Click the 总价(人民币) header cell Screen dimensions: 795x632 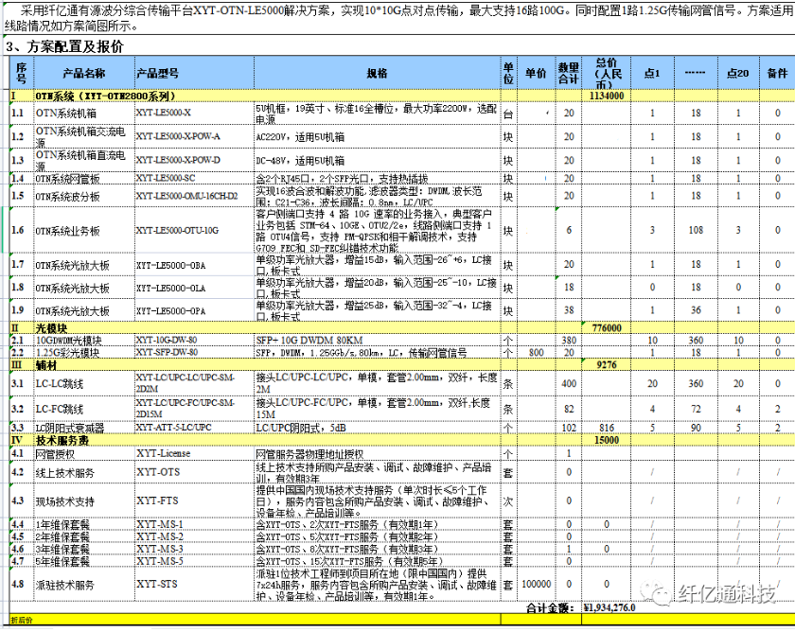click(x=607, y=73)
